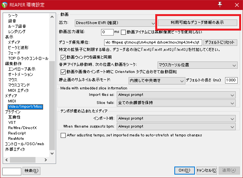Image resolution: width=243 pixels, height=178 pixels.
Task: Toggle 動画ウィンドウを編集と同期 checkbox
Action: pos(63,57)
